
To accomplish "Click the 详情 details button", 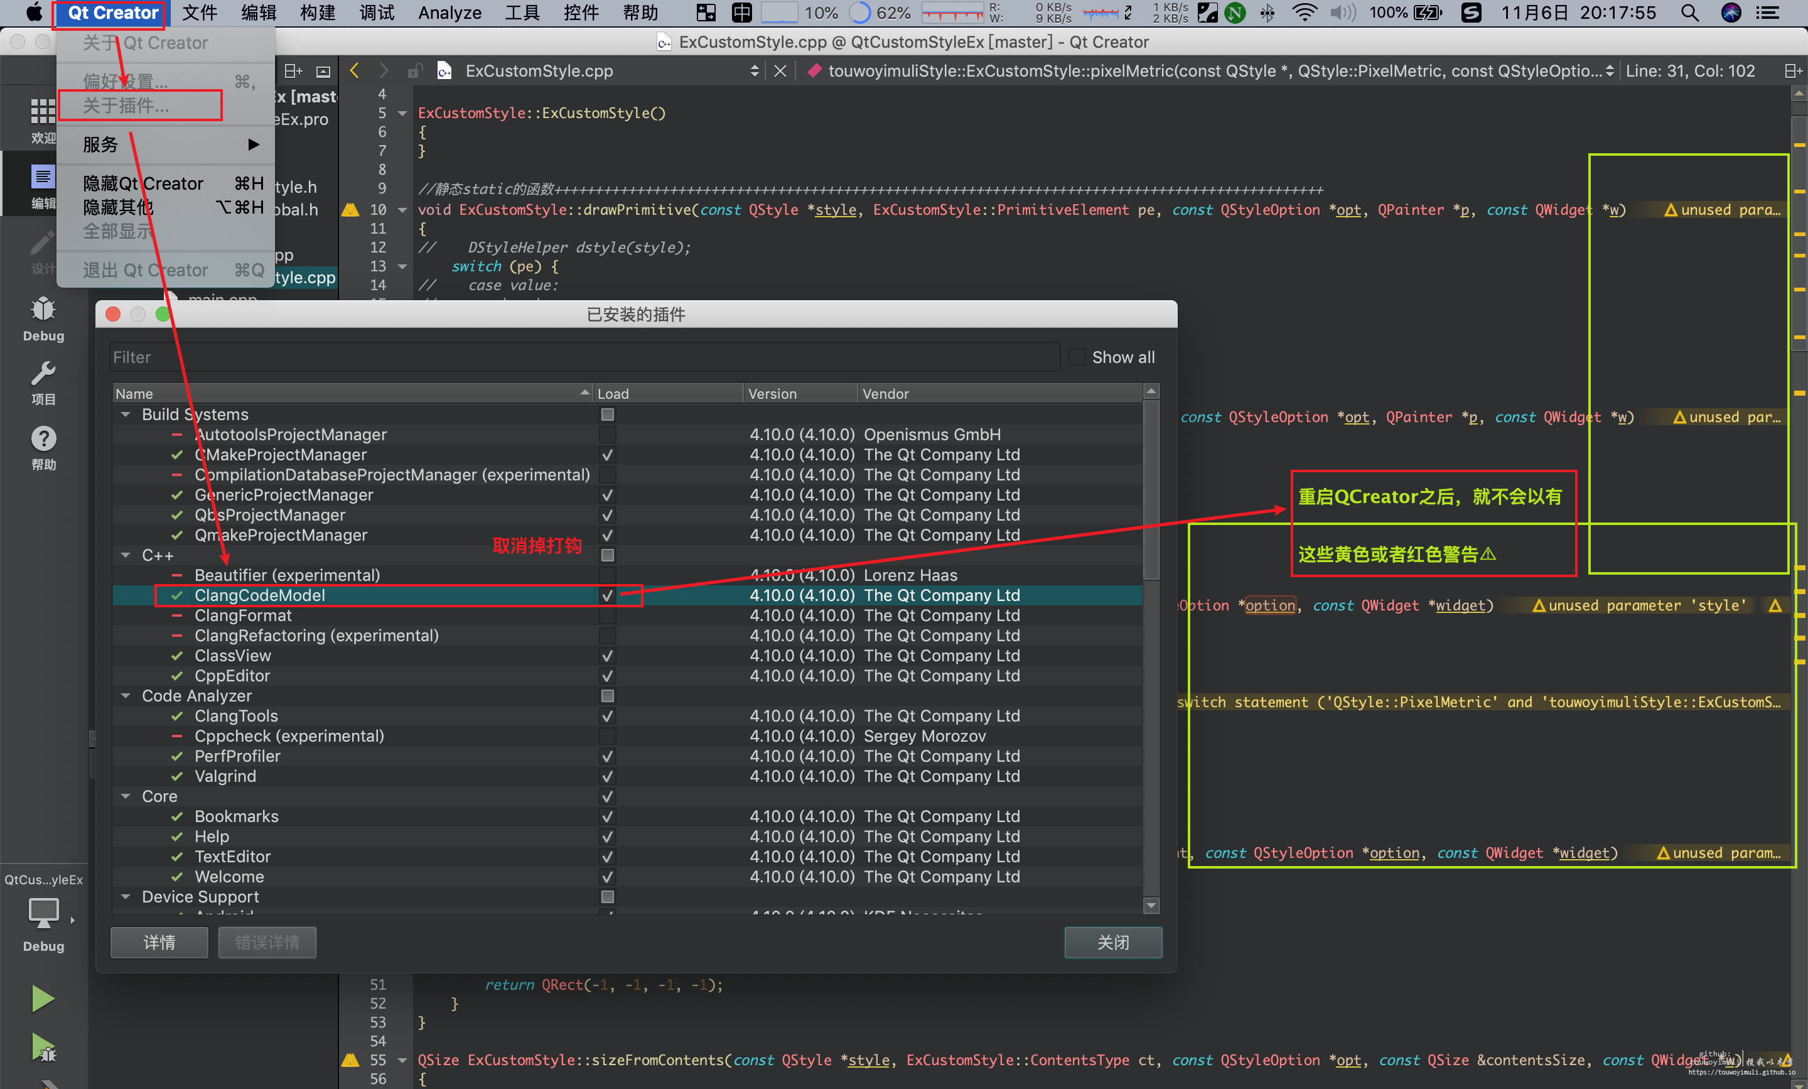I will tap(159, 942).
